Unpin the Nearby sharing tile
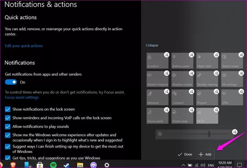 (x=216, y=73)
